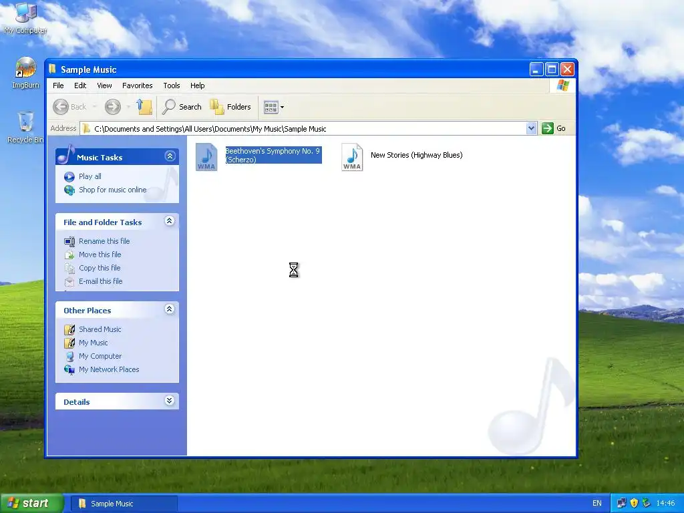Viewport: 684px width, 513px height.
Task: Click the Start button
Action: pos(31,504)
